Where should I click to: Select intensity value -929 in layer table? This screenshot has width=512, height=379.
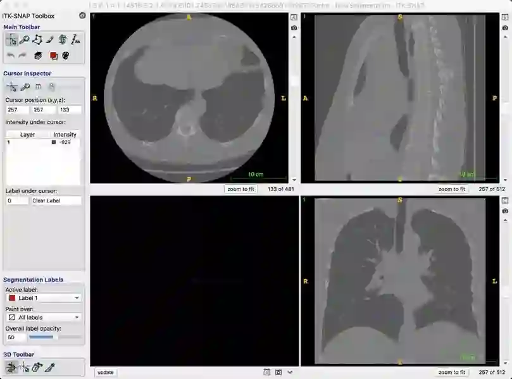click(65, 142)
